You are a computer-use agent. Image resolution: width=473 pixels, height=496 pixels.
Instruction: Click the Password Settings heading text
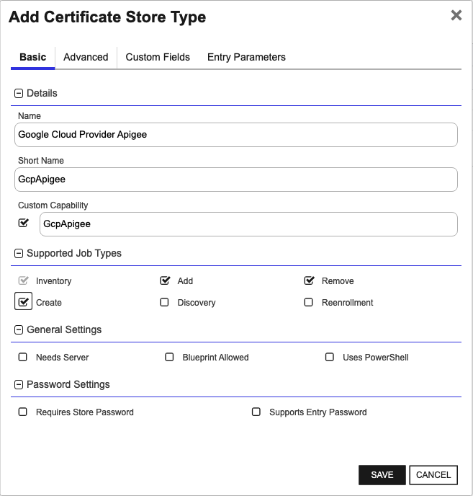point(68,385)
